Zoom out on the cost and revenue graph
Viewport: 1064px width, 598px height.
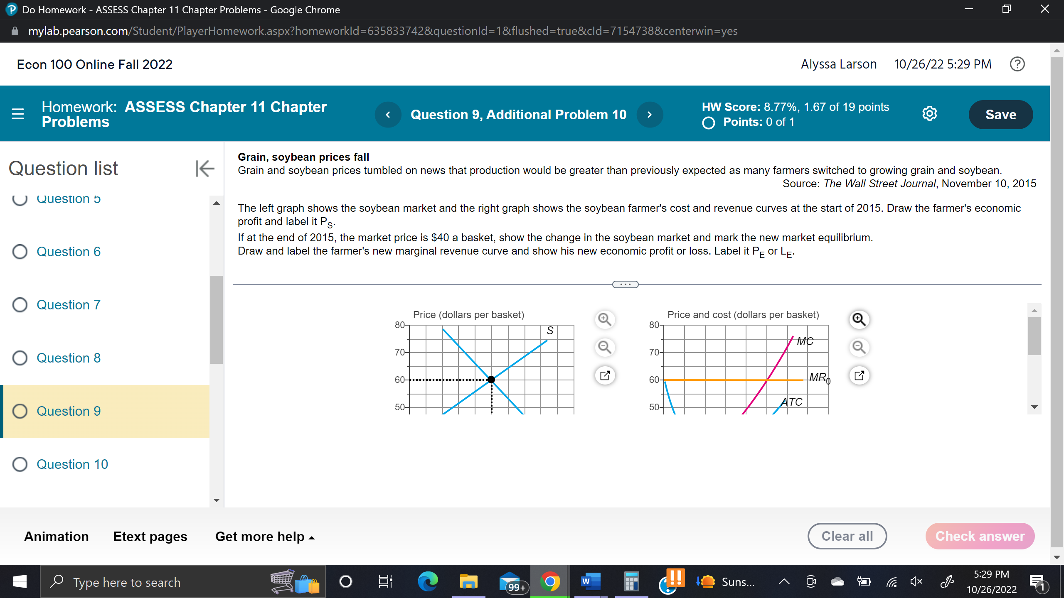pyautogui.click(x=860, y=347)
